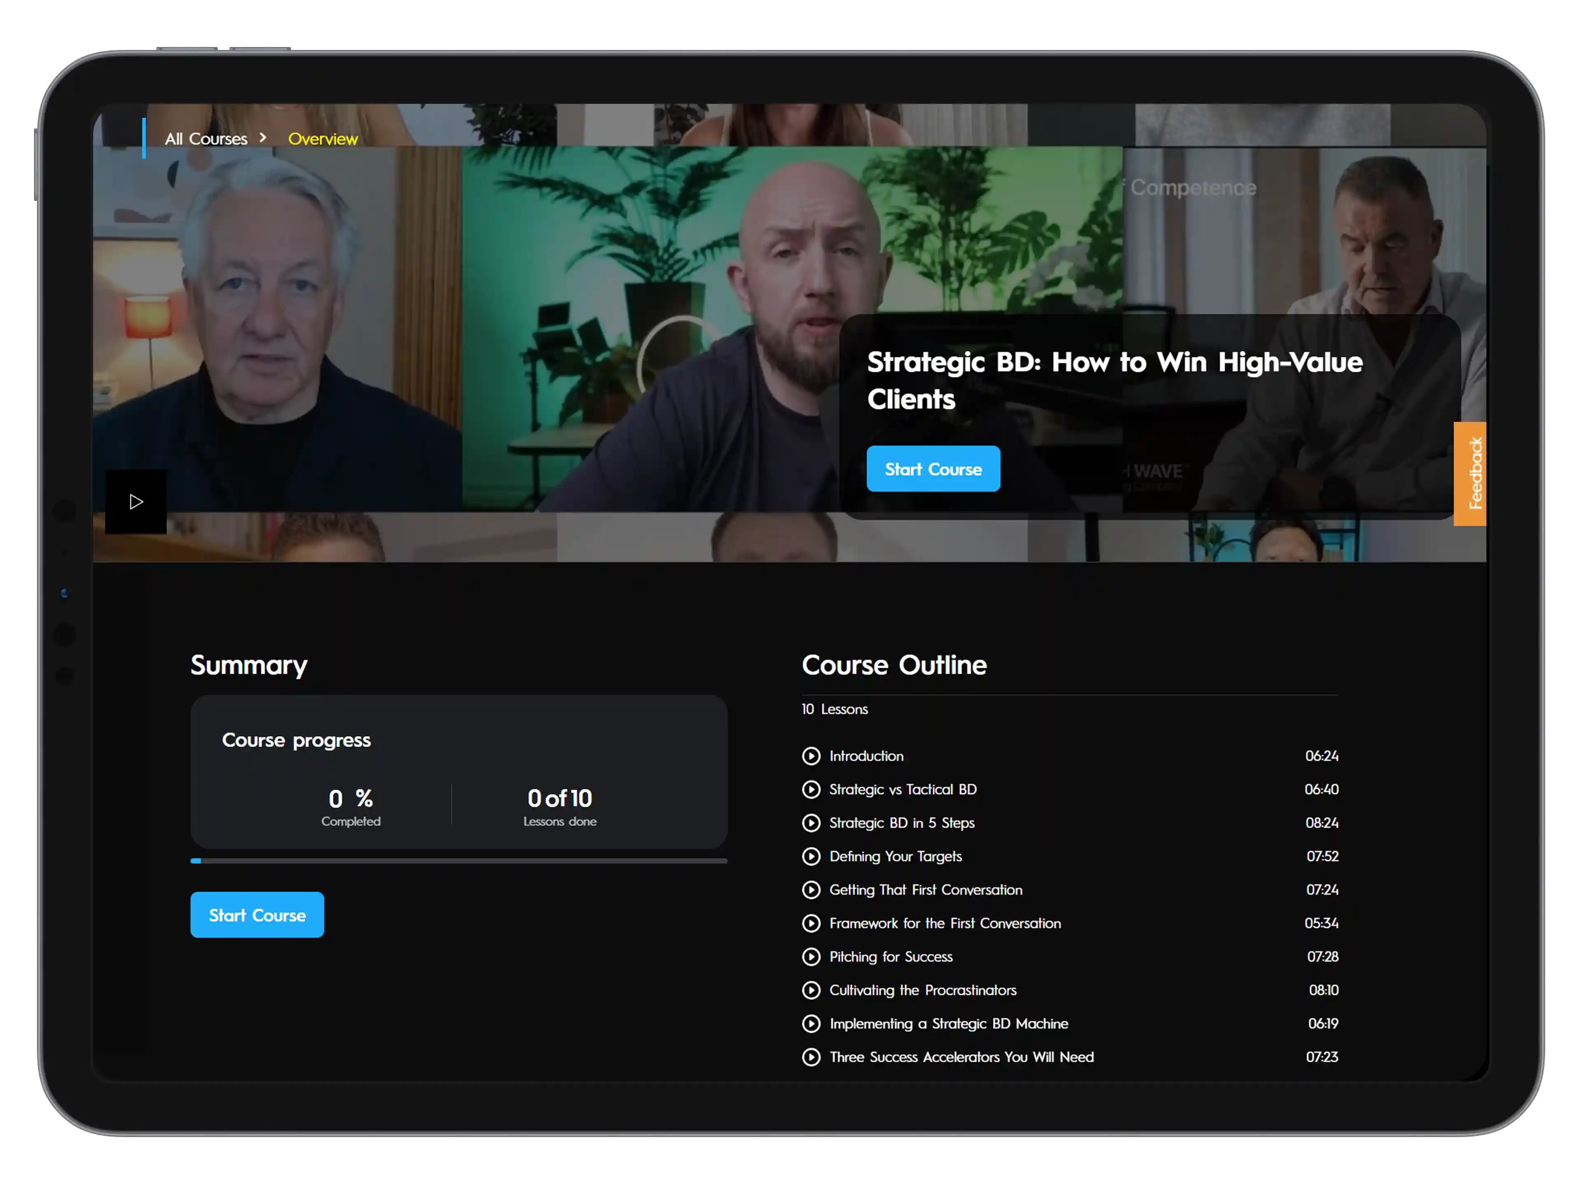The width and height of the screenshot is (1582, 1187).
Task: Select the Overview breadcrumb tab
Action: coord(323,139)
